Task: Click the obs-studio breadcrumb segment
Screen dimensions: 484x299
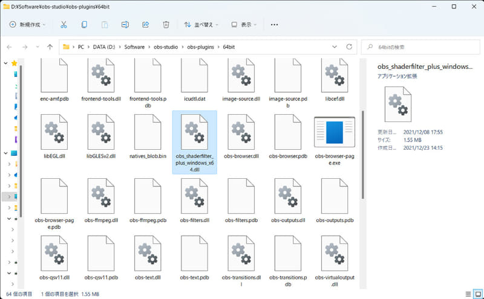Action: (x=166, y=47)
